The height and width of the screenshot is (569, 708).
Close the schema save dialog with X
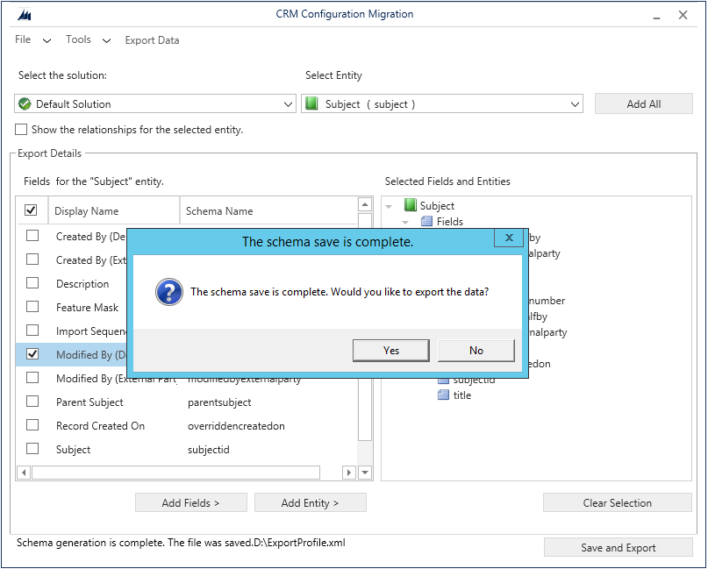[x=509, y=238]
